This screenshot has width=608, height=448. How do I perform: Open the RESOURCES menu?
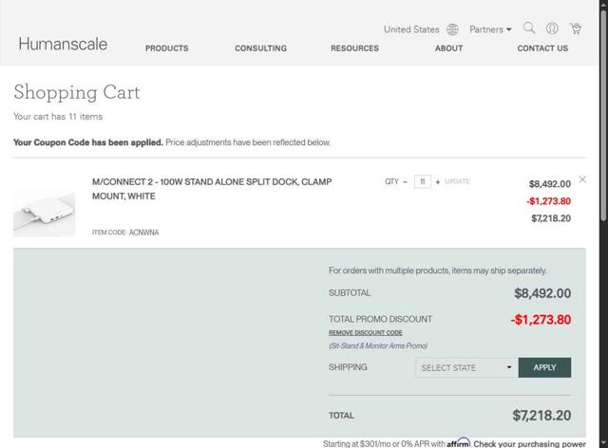pyautogui.click(x=354, y=48)
